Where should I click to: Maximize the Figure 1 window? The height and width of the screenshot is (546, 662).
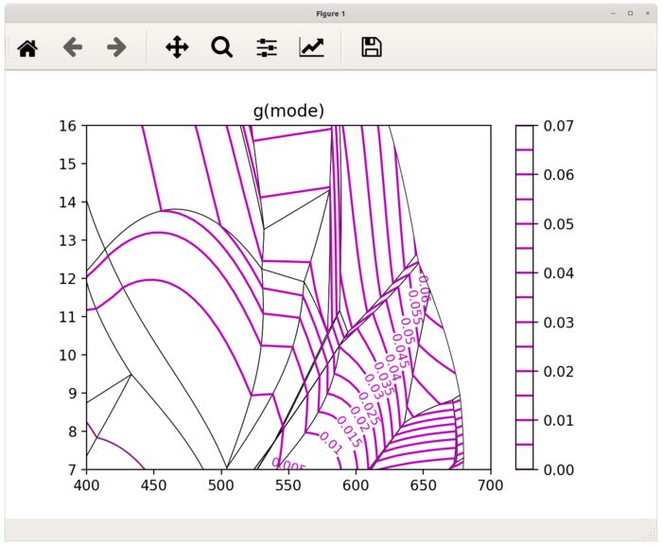click(x=631, y=13)
